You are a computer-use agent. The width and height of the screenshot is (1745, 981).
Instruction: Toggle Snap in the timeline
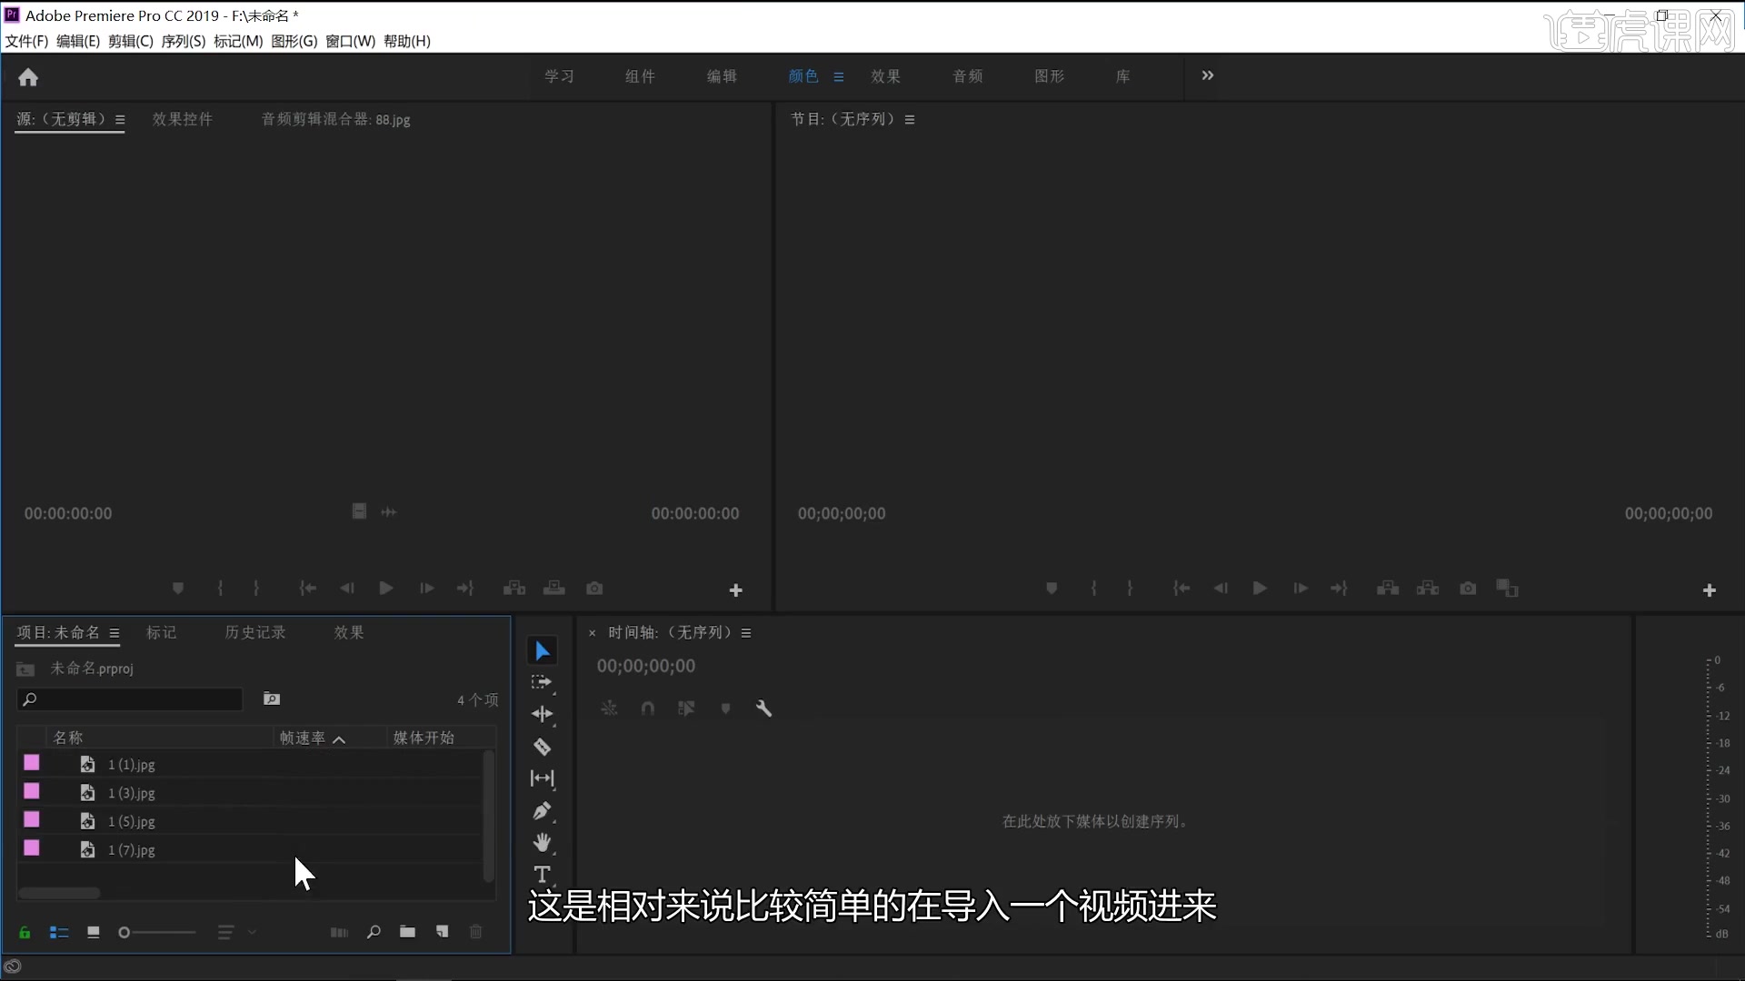pyautogui.click(x=647, y=708)
